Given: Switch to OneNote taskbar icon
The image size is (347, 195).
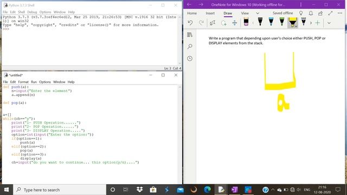Looking at the screenshot, I should [x=234, y=190].
